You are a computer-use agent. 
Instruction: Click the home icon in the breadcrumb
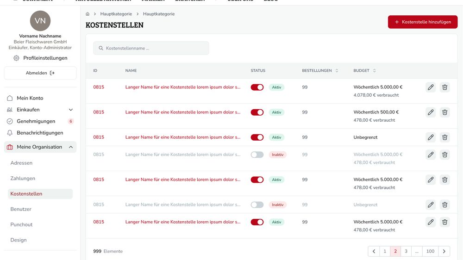[x=88, y=14]
